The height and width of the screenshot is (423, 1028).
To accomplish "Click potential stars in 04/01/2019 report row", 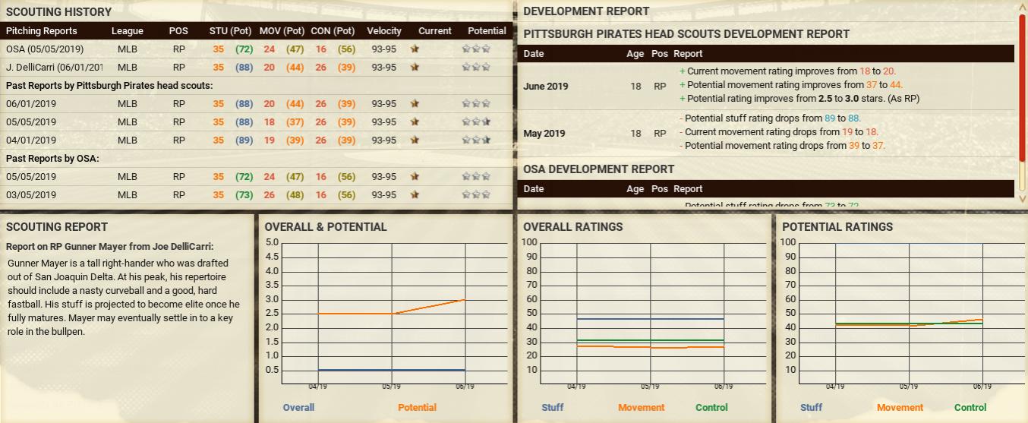I will click(x=476, y=140).
